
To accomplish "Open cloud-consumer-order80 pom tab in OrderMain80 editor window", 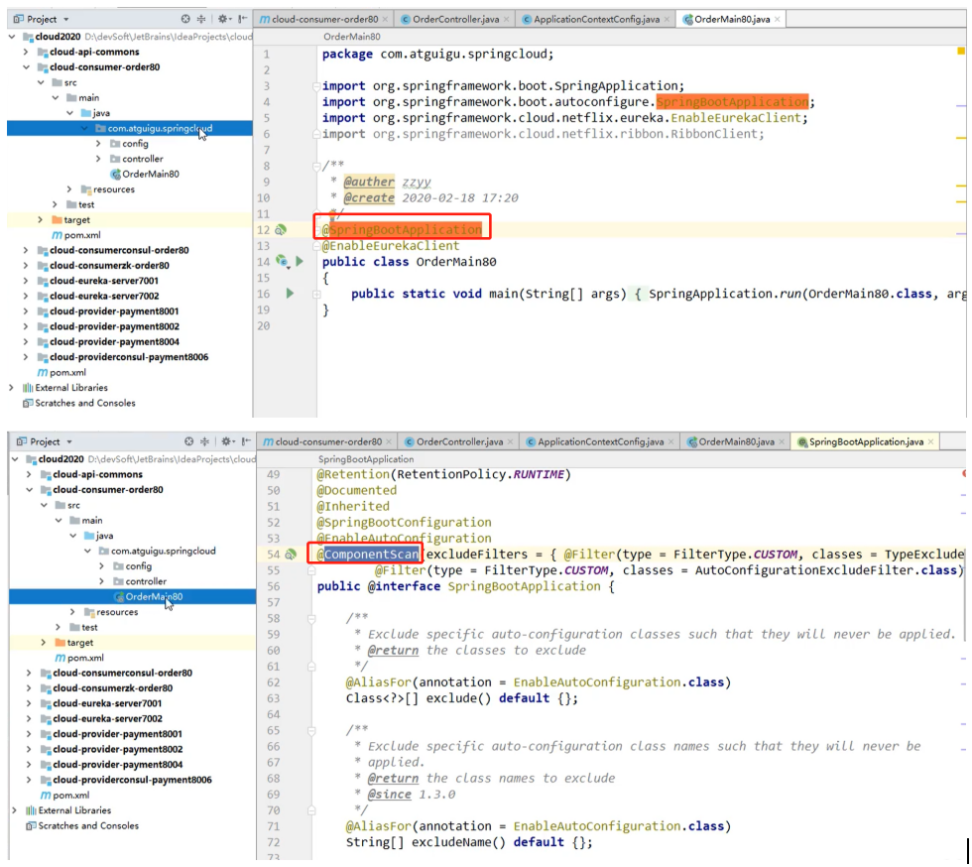I will pos(323,19).
